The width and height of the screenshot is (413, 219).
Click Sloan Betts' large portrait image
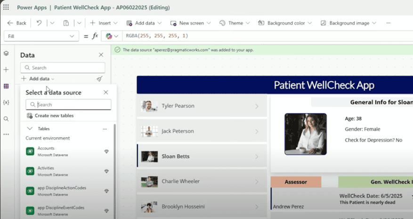coord(306,134)
